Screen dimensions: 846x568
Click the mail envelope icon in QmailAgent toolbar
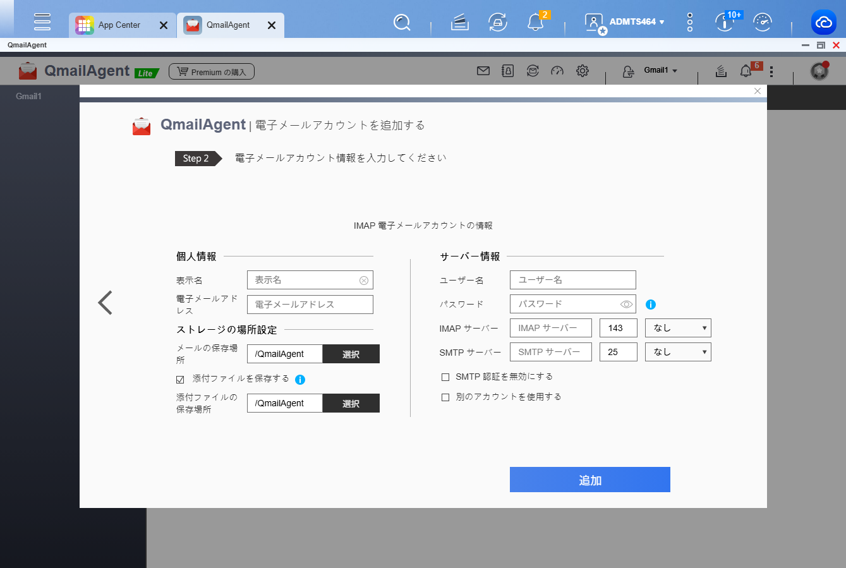click(483, 71)
